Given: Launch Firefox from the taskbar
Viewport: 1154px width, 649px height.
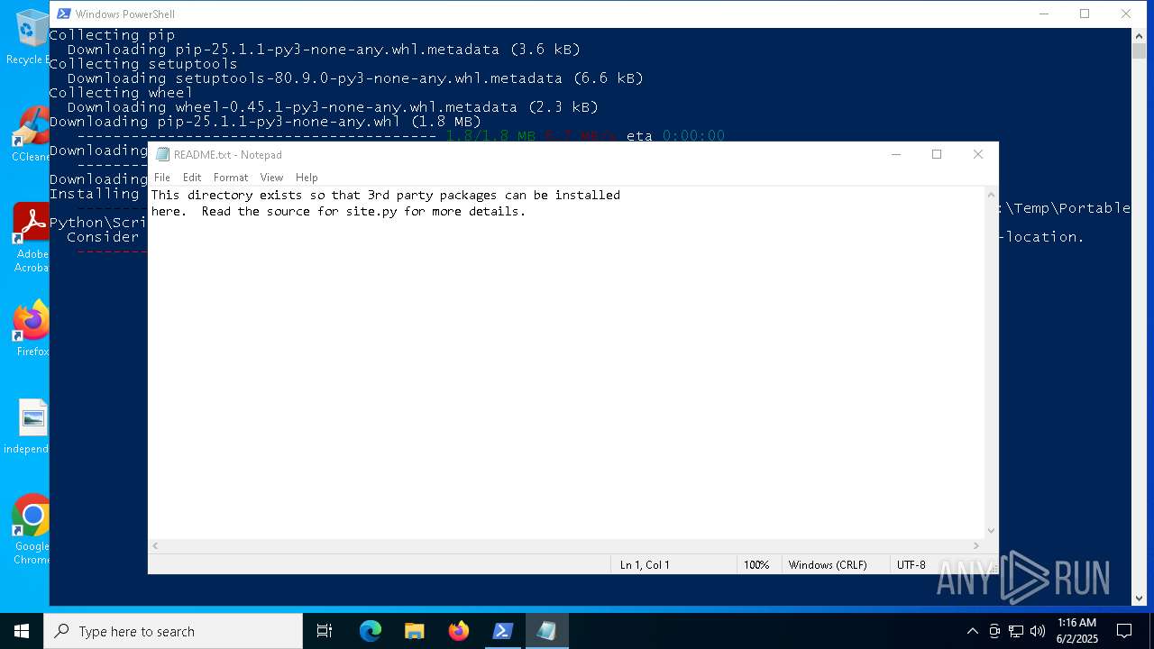Looking at the screenshot, I should (458, 631).
